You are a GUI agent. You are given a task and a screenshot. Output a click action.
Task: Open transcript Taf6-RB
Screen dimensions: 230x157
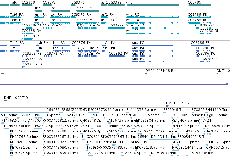(16, 20)
